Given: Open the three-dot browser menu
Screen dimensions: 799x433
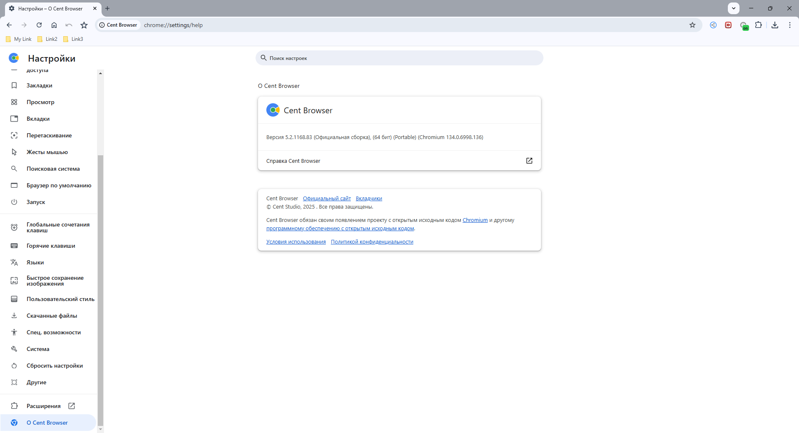Looking at the screenshot, I should (790, 25).
